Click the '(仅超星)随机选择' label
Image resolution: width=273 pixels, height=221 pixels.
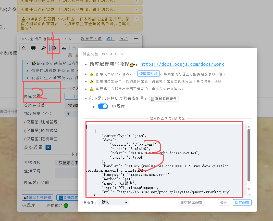click(x=41, y=130)
